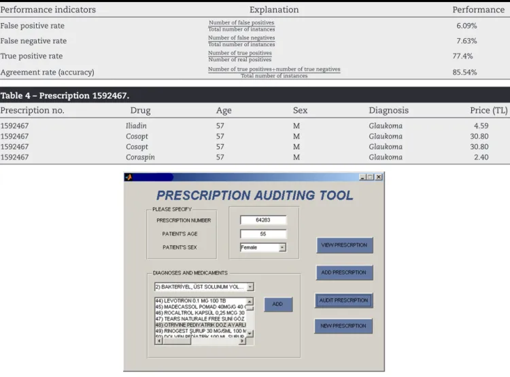Click the medicament list scroll-down arrow

point(250,334)
